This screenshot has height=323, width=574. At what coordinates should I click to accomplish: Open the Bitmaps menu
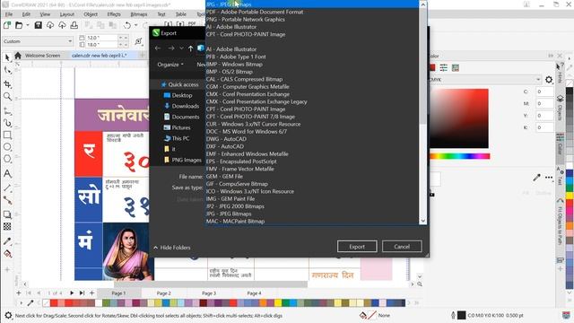click(x=139, y=14)
